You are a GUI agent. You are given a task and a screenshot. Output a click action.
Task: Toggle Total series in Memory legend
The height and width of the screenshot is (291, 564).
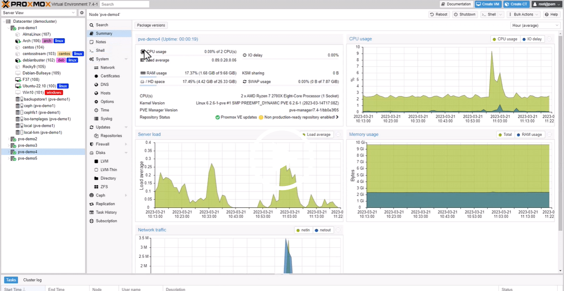(505, 135)
